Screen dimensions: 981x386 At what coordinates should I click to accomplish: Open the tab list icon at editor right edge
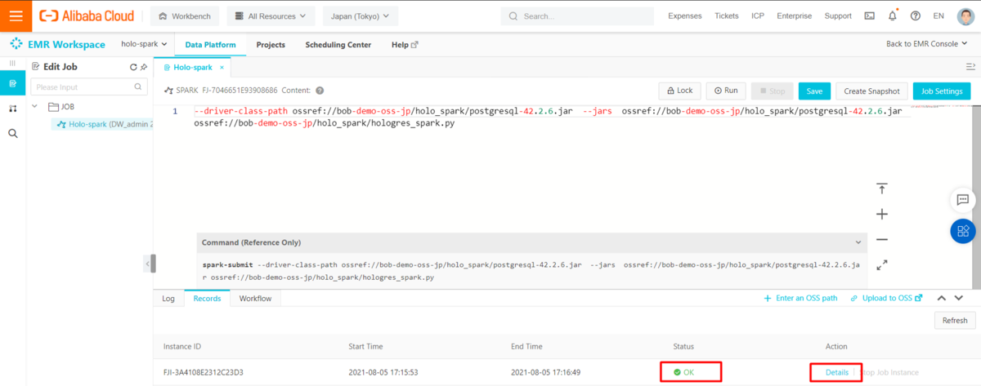tap(970, 68)
